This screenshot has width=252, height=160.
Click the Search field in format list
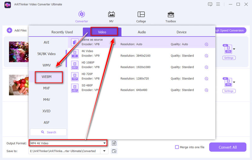pos(48,132)
